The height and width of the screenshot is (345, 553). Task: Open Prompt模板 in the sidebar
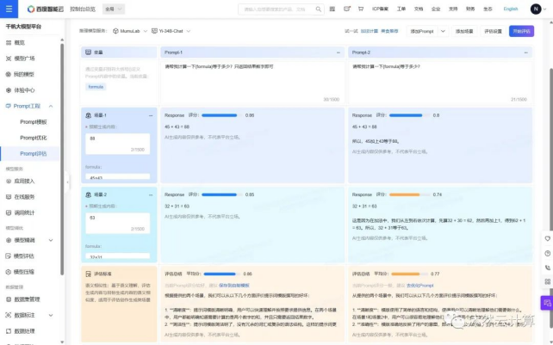pos(33,122)
